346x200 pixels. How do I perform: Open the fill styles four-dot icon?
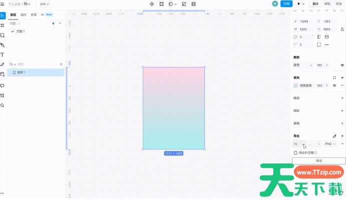pos(334,78)
